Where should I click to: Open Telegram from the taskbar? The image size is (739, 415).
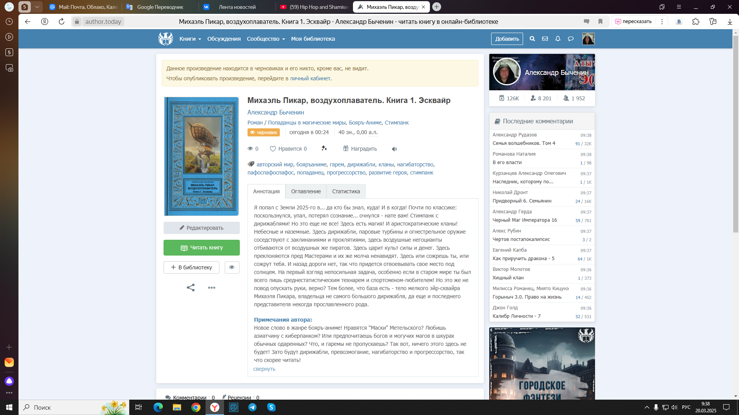click(252, 407)
